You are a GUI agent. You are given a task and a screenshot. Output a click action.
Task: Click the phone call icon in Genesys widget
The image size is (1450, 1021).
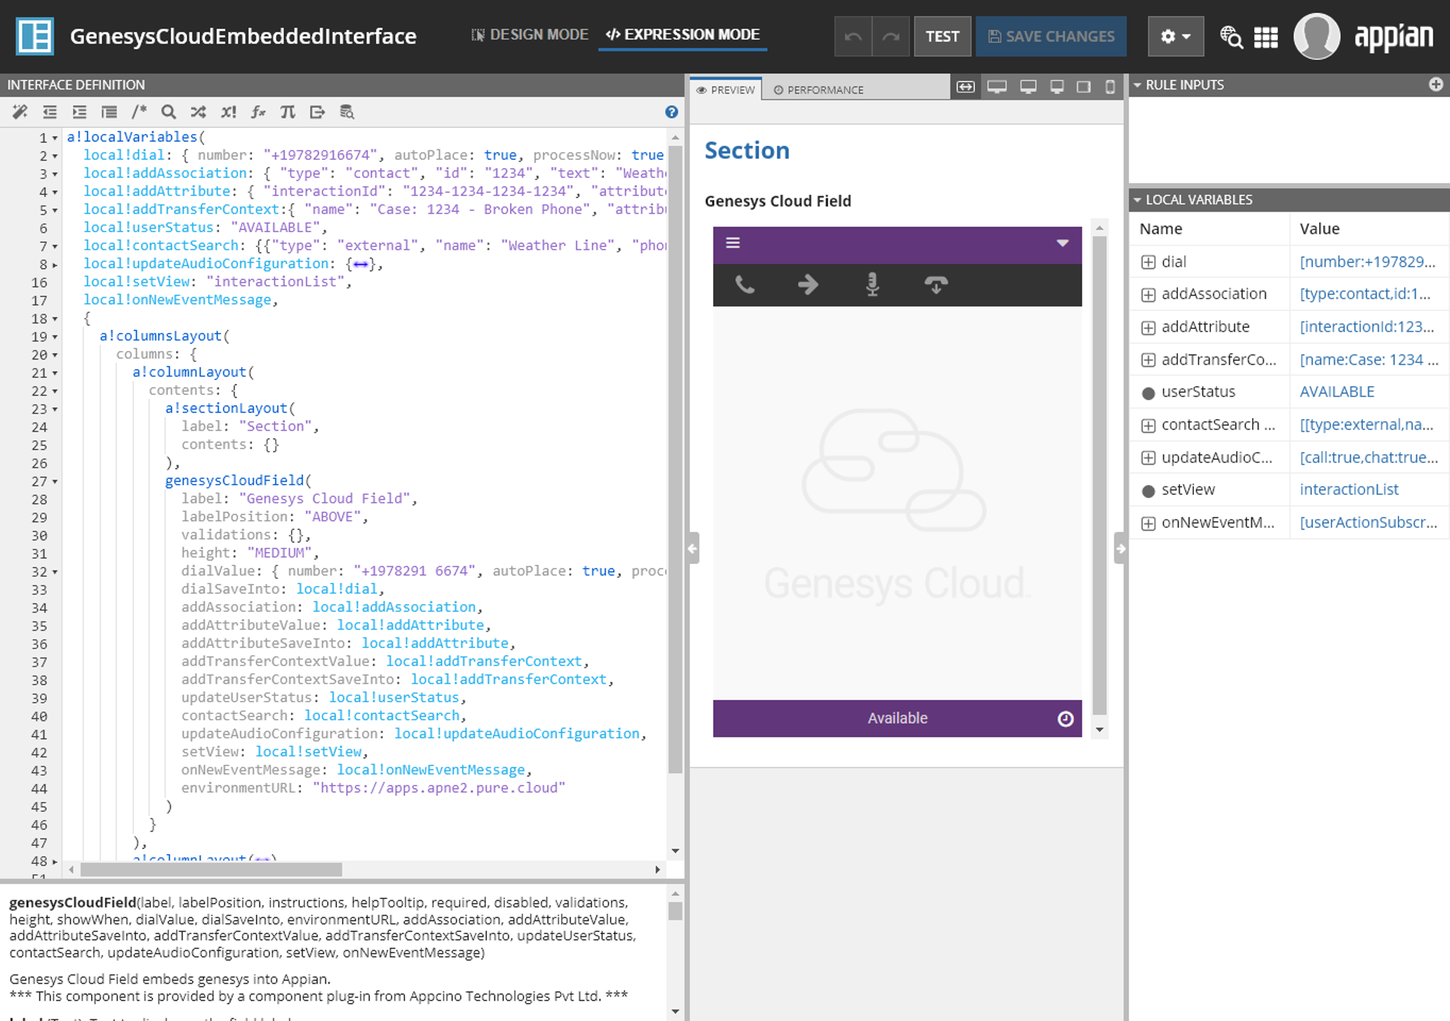pos(745,285)
